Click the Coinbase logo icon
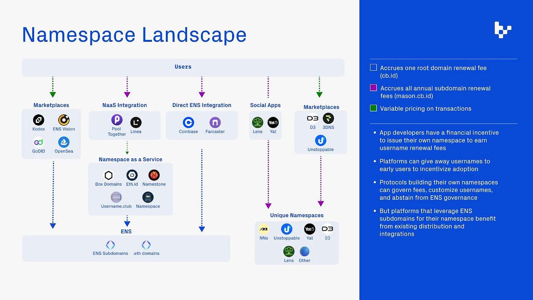 189,122
